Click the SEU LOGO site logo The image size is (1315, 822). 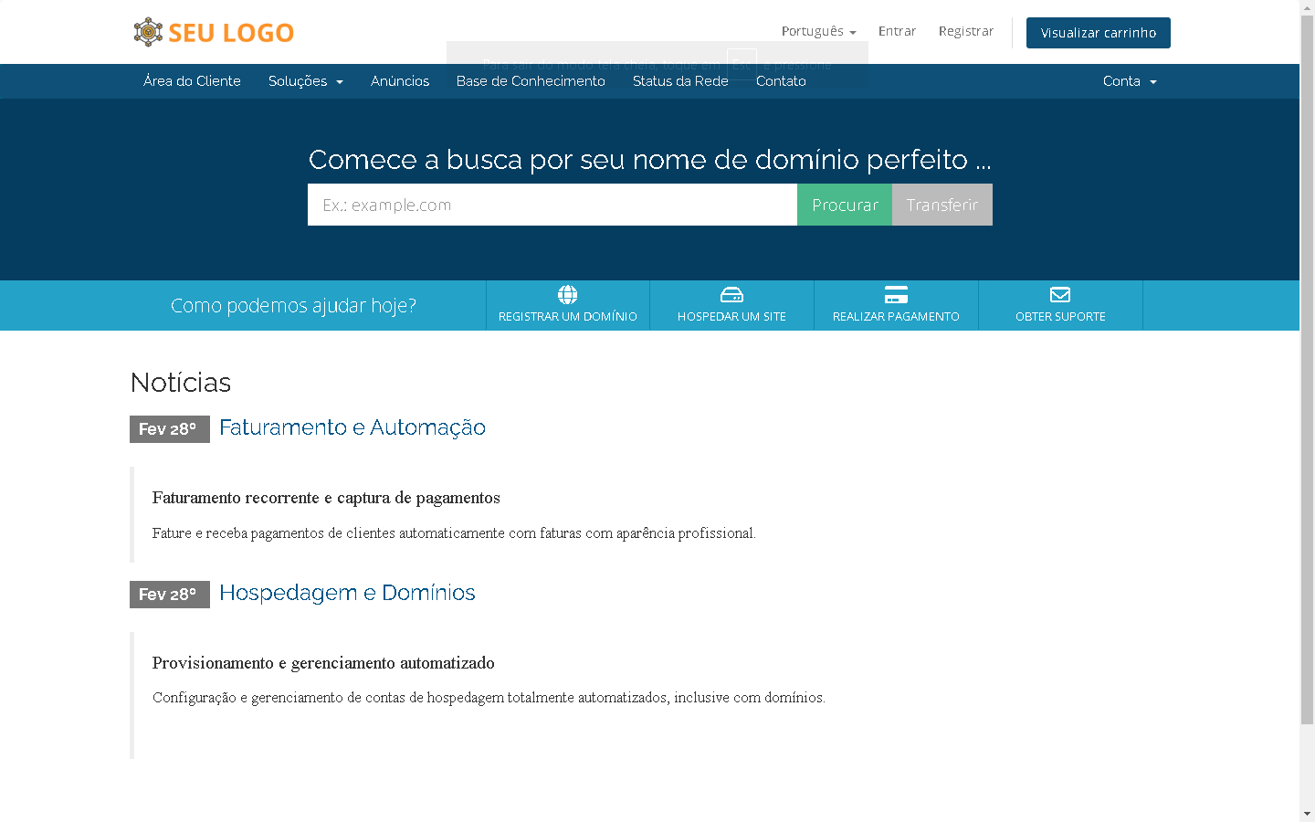point(214,32)
